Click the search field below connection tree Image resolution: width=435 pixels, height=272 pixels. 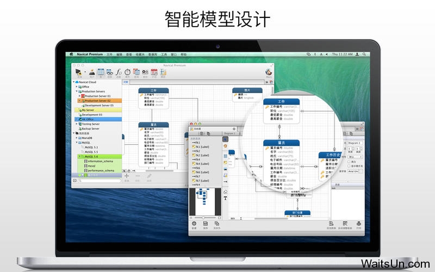tap(100, 181)
